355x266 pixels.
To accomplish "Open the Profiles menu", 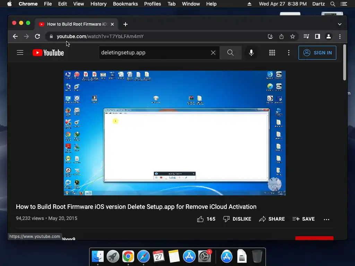I will tap(153, 4).
